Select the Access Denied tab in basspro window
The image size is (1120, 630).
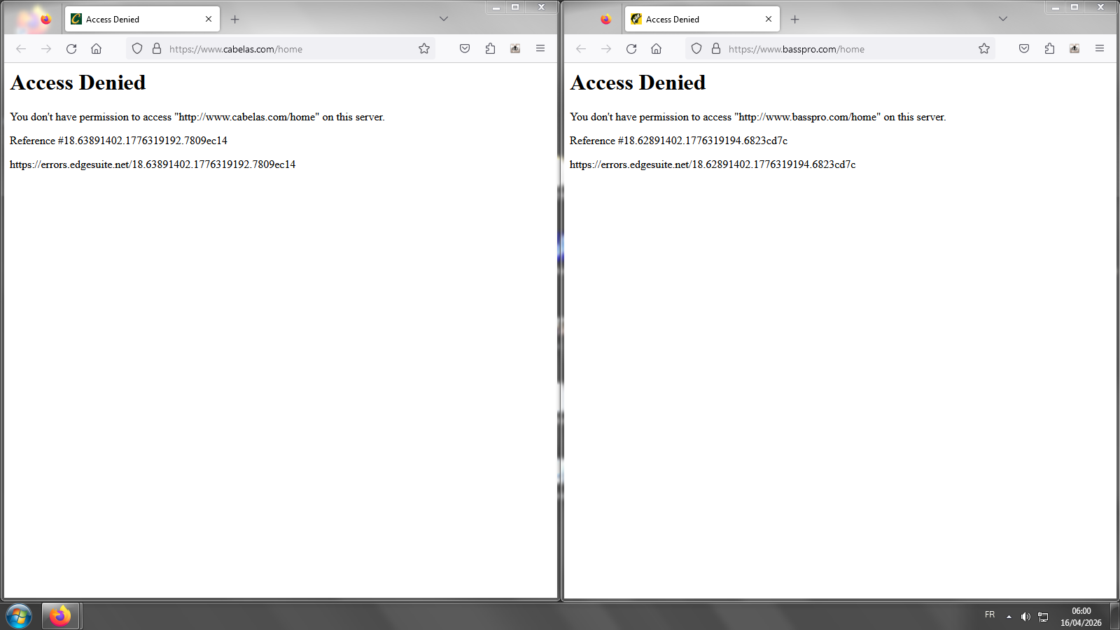(x=702, y=20)
